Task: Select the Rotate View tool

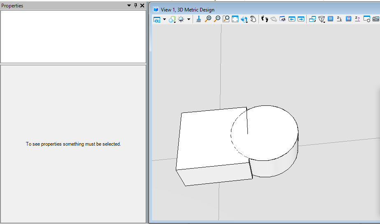Action: tap(244, 19)
